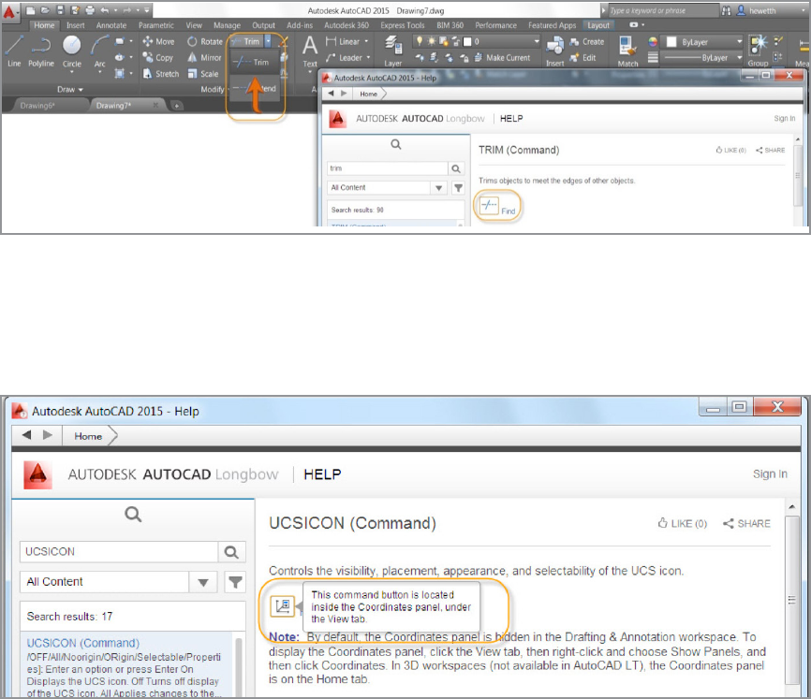Image resolution: width=811 pixels, height=699 pixels.
Task: Open the Linear dimension dropdown arrow
Action: [366, 41]
